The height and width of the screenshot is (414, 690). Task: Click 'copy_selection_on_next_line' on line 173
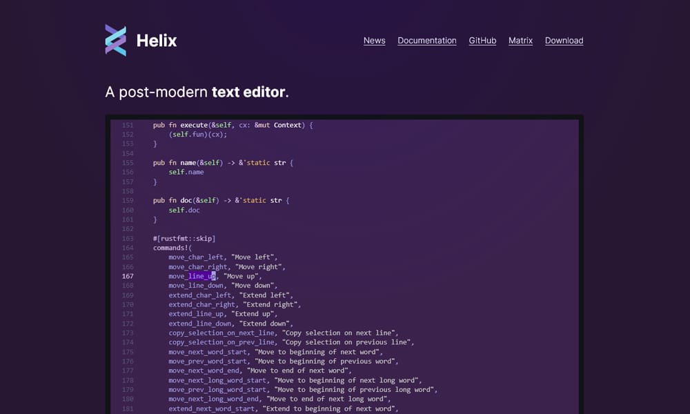(221, 333)
